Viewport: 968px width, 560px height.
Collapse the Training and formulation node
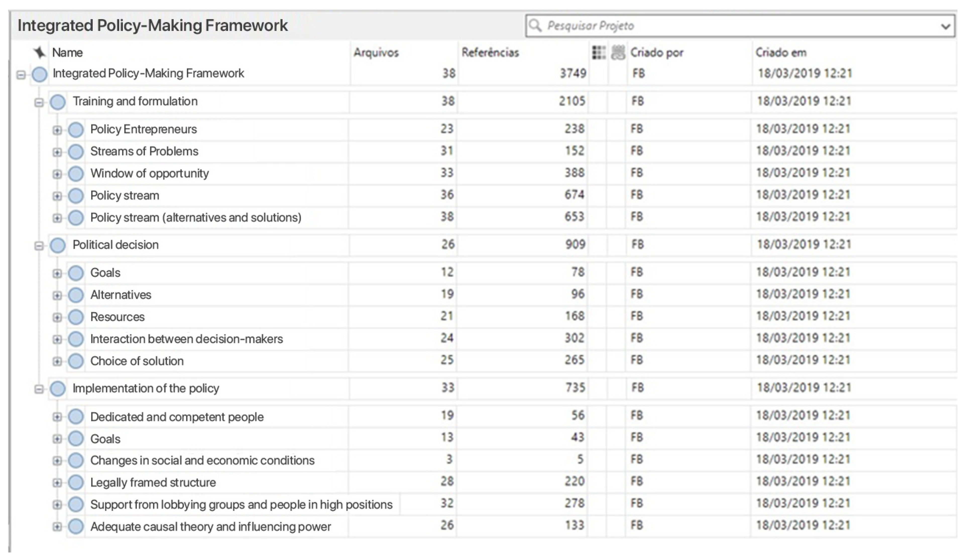coord(39,102)
